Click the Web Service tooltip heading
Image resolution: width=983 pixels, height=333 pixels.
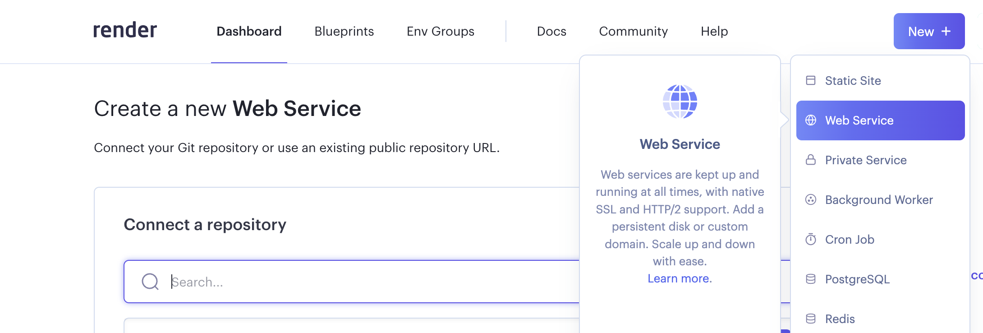tap(680, 144)
